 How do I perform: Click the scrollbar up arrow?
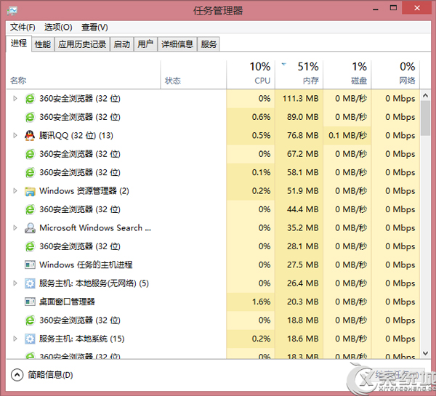coord(425,96)
